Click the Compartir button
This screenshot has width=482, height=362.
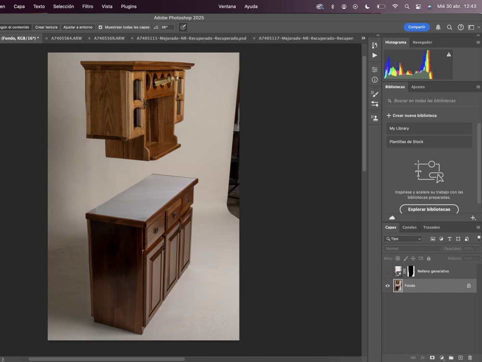click(x=416, y=27)
